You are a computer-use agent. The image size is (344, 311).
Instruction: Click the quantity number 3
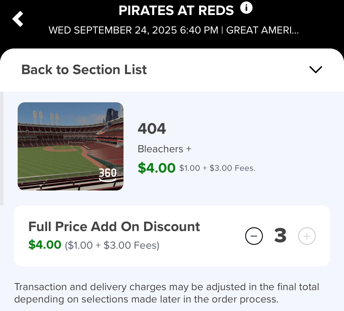(280, 236)
